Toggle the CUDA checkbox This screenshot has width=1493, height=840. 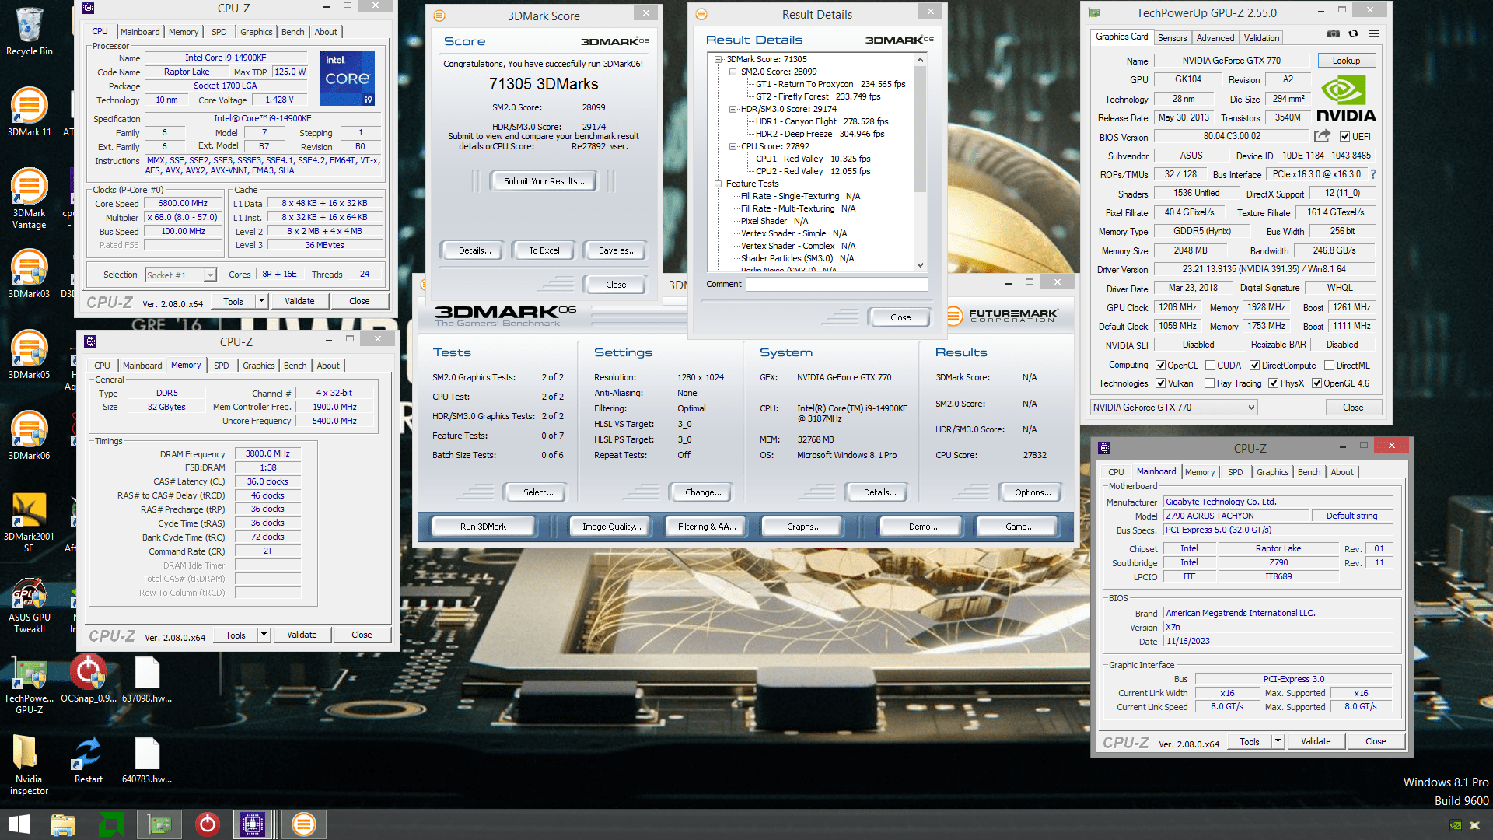[x=1211, y=366]
